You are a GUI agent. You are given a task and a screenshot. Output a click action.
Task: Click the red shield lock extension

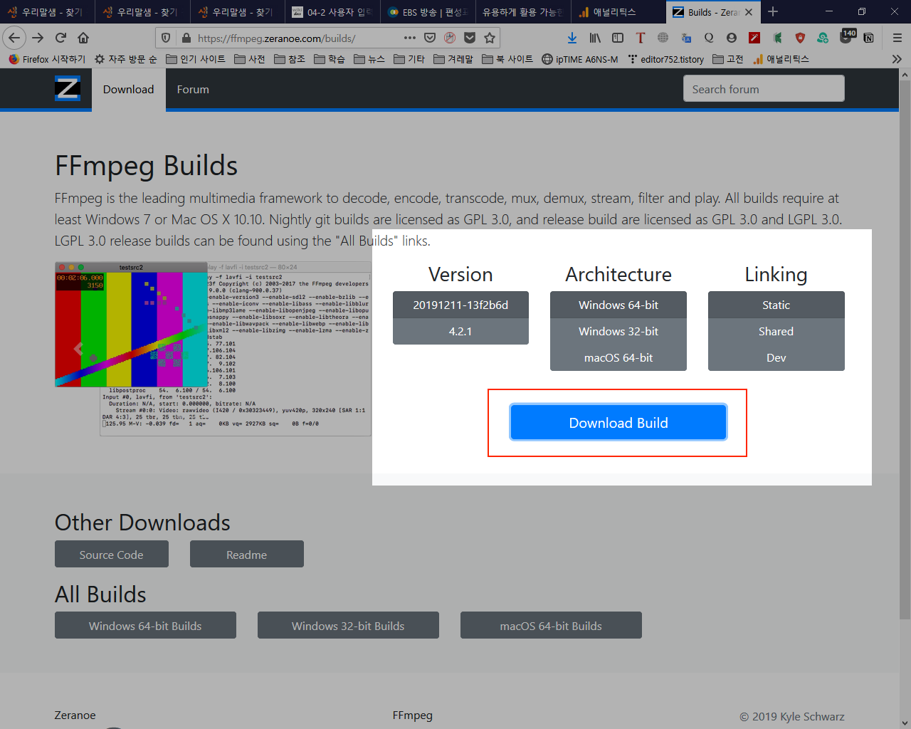(800, 38)
